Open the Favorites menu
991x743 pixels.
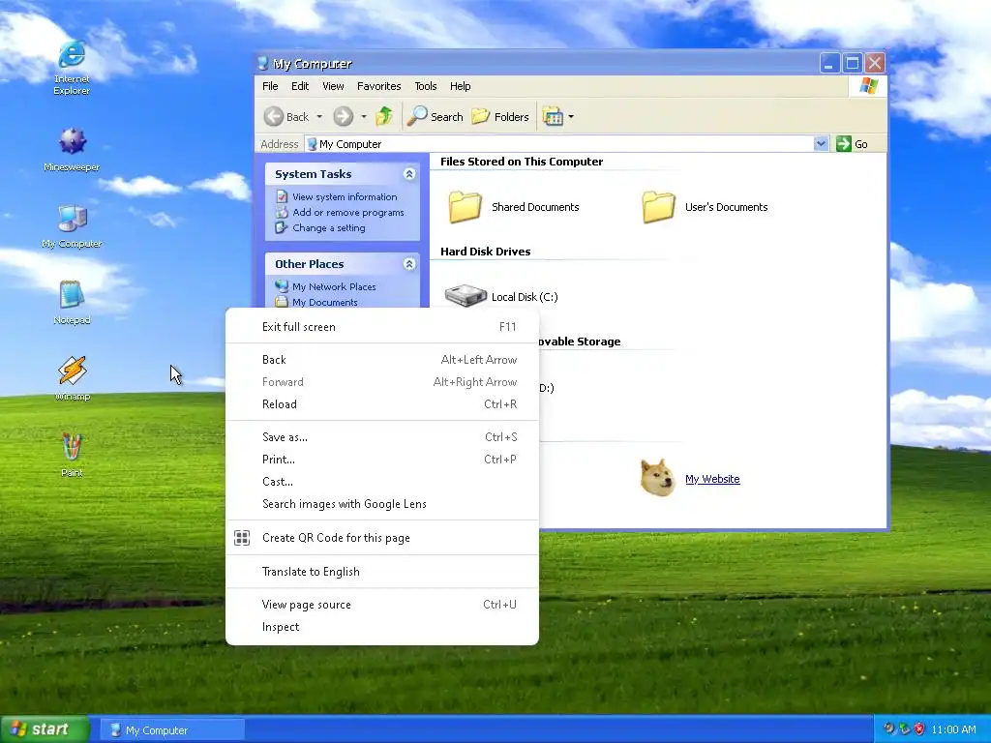pyautogui.click(x=378, y=86)
